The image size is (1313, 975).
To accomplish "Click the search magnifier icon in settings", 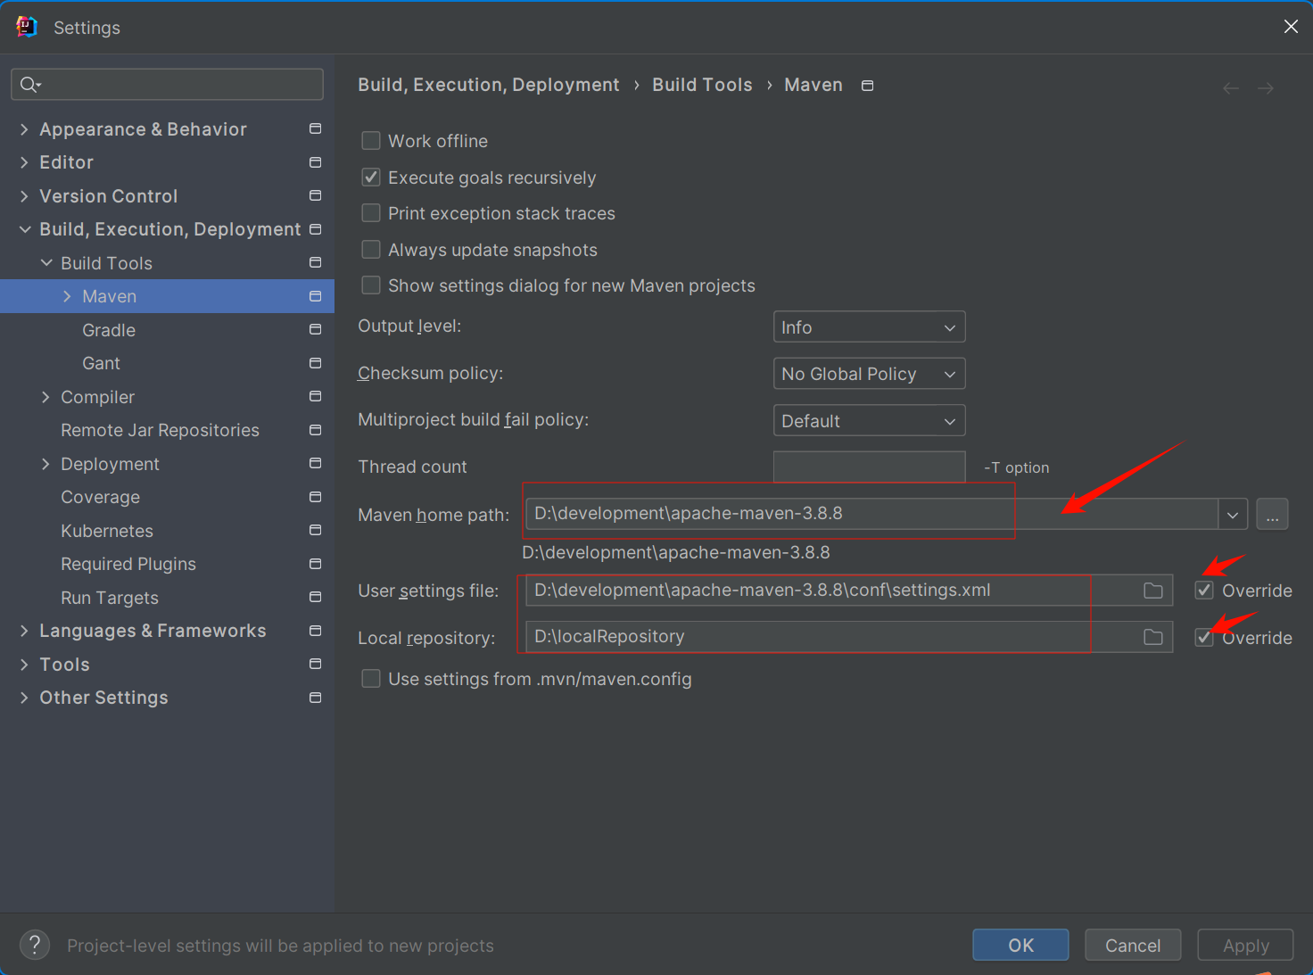I will 29,85.
